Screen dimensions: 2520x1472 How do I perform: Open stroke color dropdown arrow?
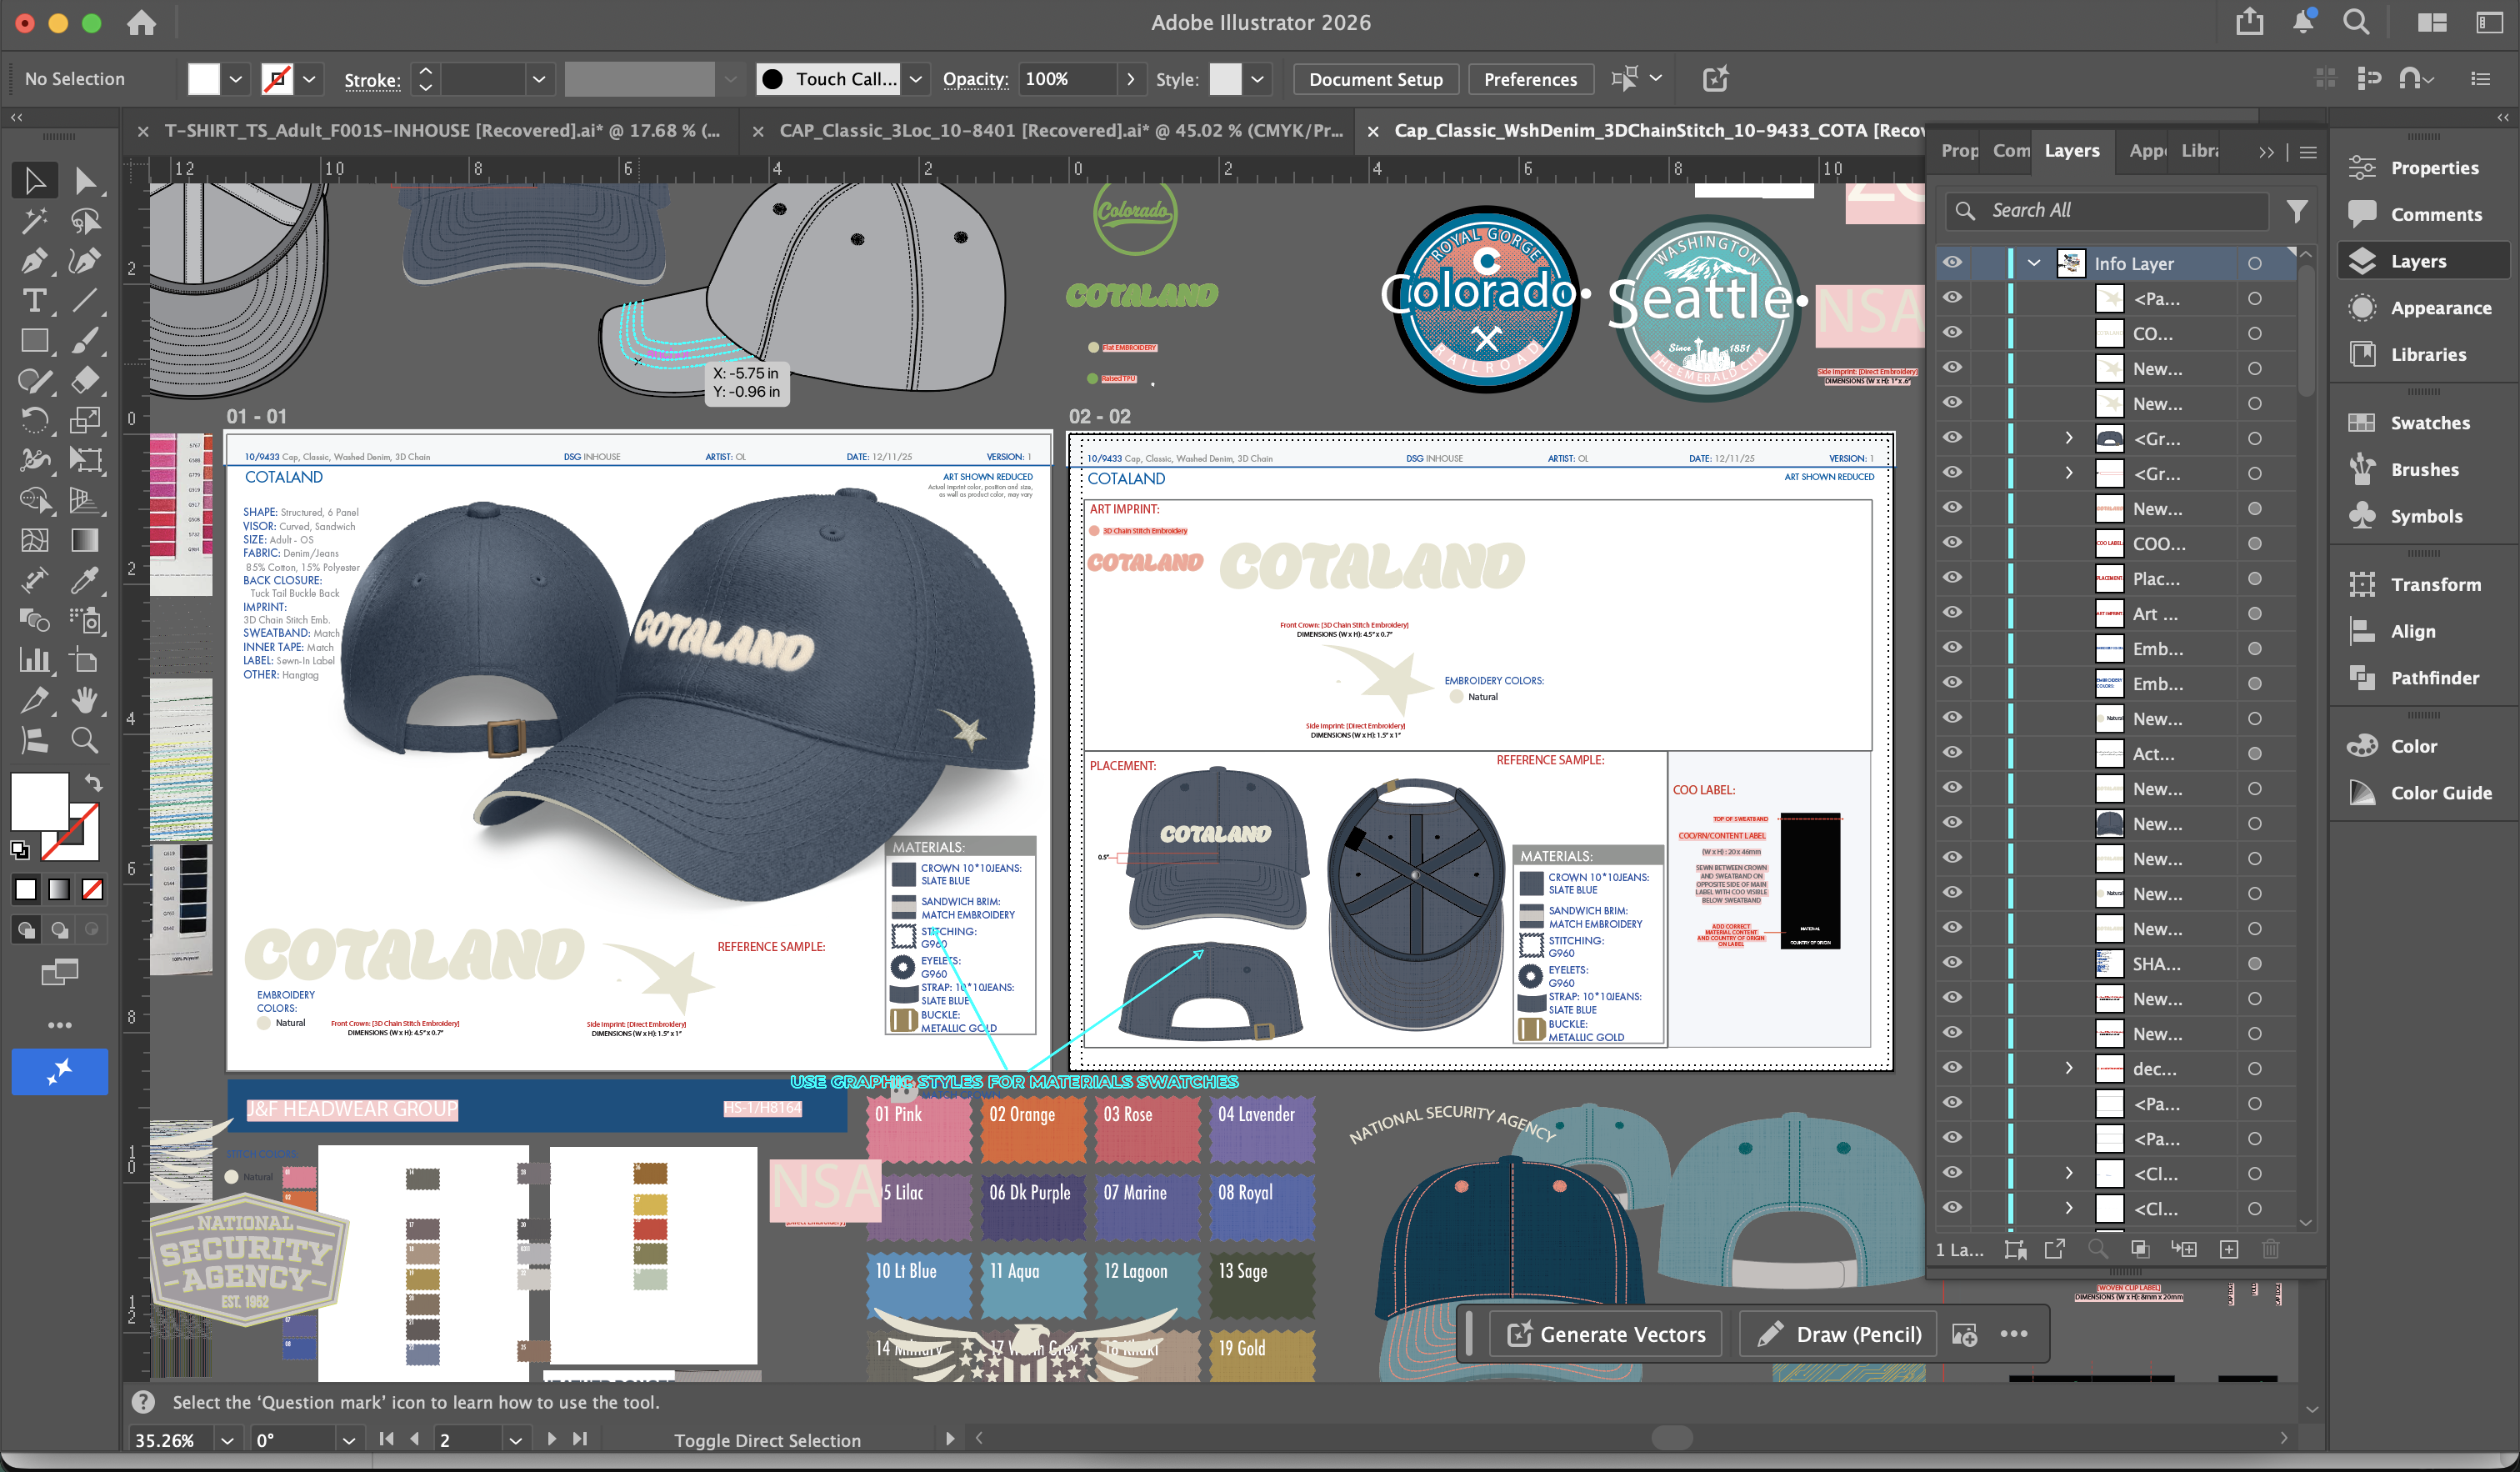309,79
